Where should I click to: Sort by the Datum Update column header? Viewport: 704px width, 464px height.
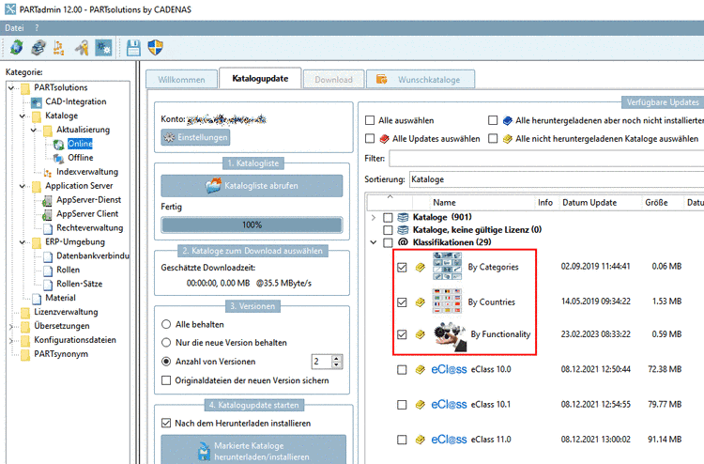tap(589, 203)
